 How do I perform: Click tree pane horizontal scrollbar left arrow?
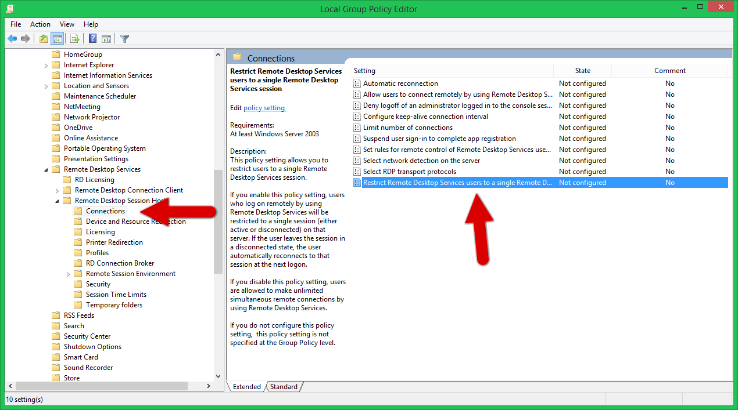point(10,386)
